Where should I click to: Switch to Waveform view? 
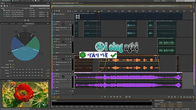(6, 1)
